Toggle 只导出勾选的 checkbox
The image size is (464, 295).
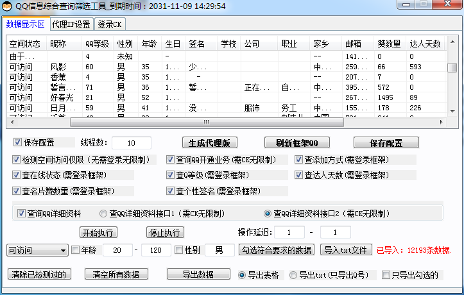[x=386, y=275]
